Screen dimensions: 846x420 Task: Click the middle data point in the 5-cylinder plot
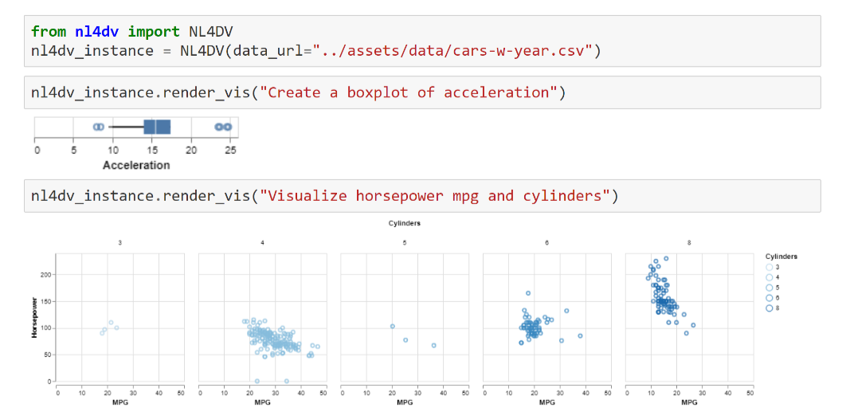(x=405, y=340)
